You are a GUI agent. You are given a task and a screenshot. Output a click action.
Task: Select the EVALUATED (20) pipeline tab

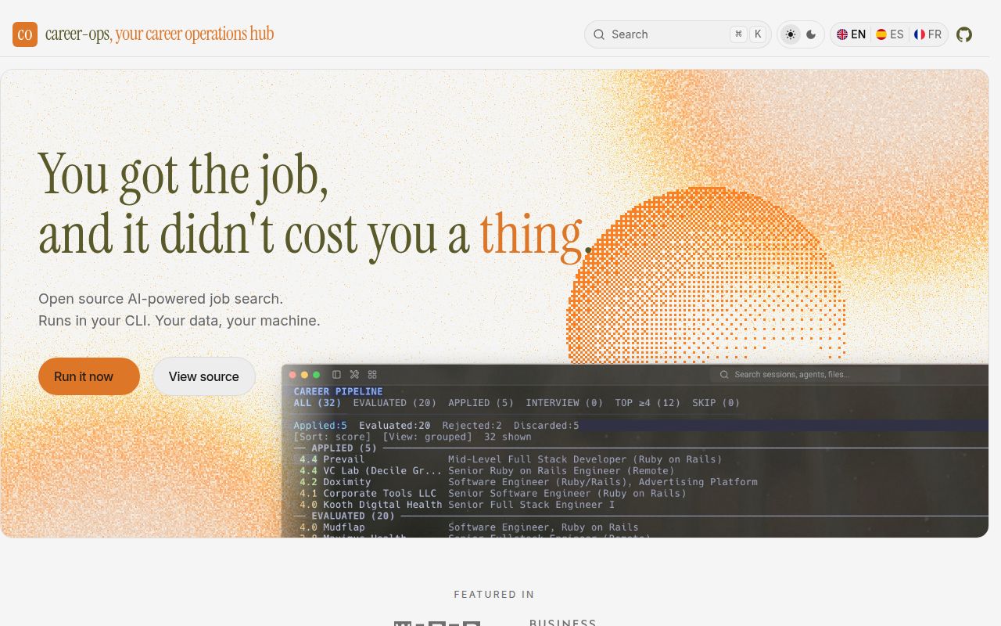coord(395,403)
